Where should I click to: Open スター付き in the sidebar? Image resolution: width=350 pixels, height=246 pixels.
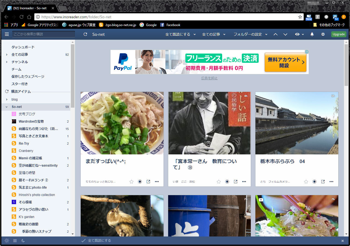[20, 84]
